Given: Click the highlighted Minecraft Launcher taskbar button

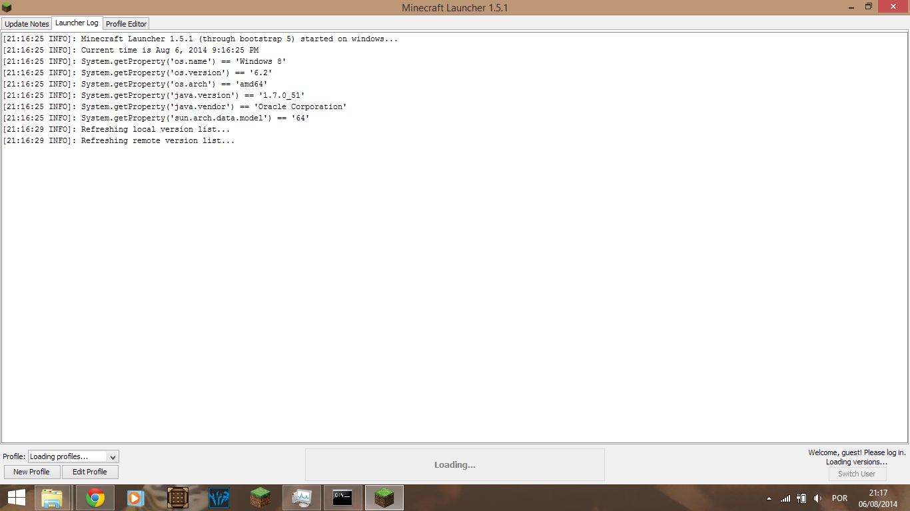Looking at the screenshot, I should (384, 498).
